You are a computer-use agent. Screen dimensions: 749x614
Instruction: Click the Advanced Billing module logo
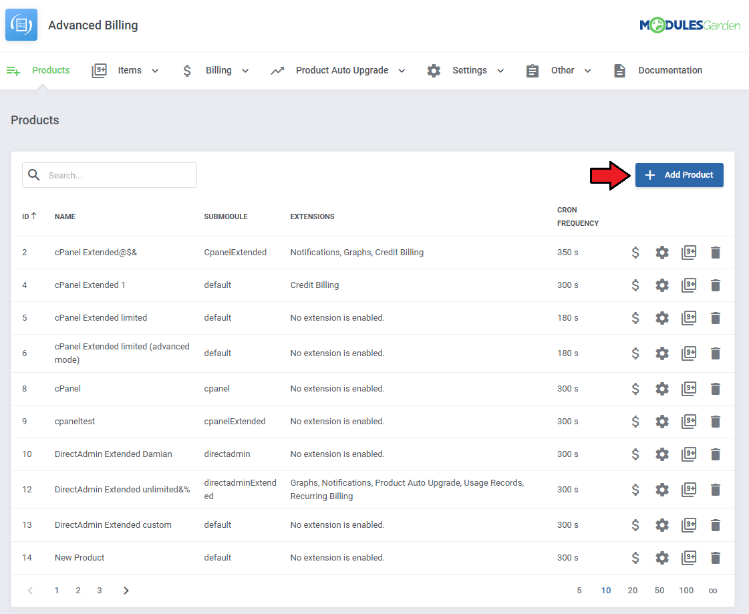pyautogui.click(x=21, y=24)
